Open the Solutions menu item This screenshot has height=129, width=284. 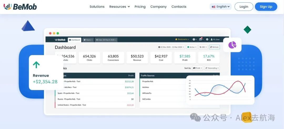tap(97, 7)
